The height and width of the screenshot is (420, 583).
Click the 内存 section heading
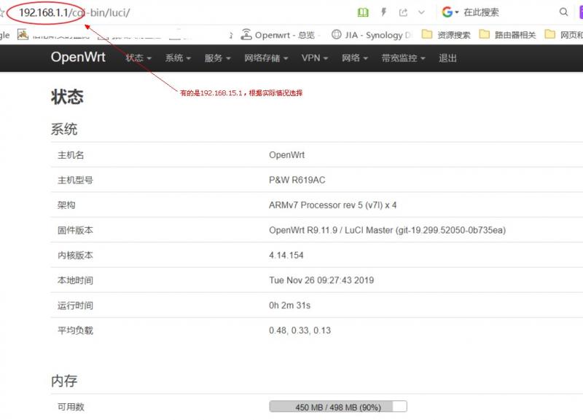point(64,381)
